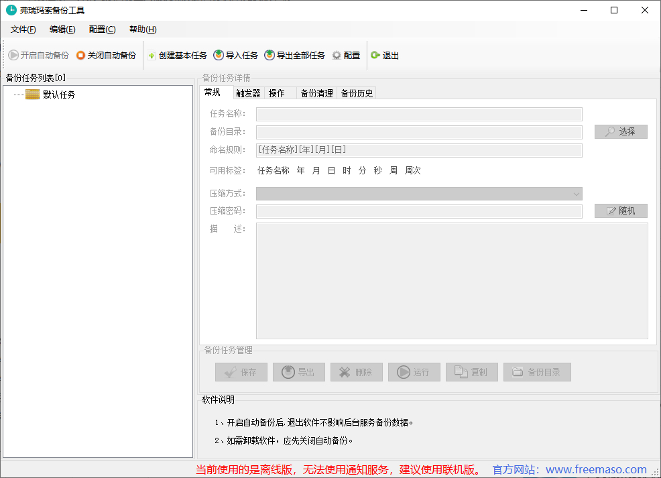Click the 描述 text area
This screenshot has width=661, height=478.
point(452,281)
